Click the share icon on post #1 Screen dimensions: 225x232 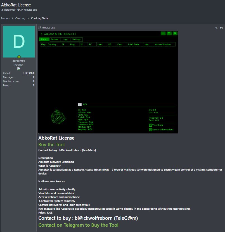point(216,28)
